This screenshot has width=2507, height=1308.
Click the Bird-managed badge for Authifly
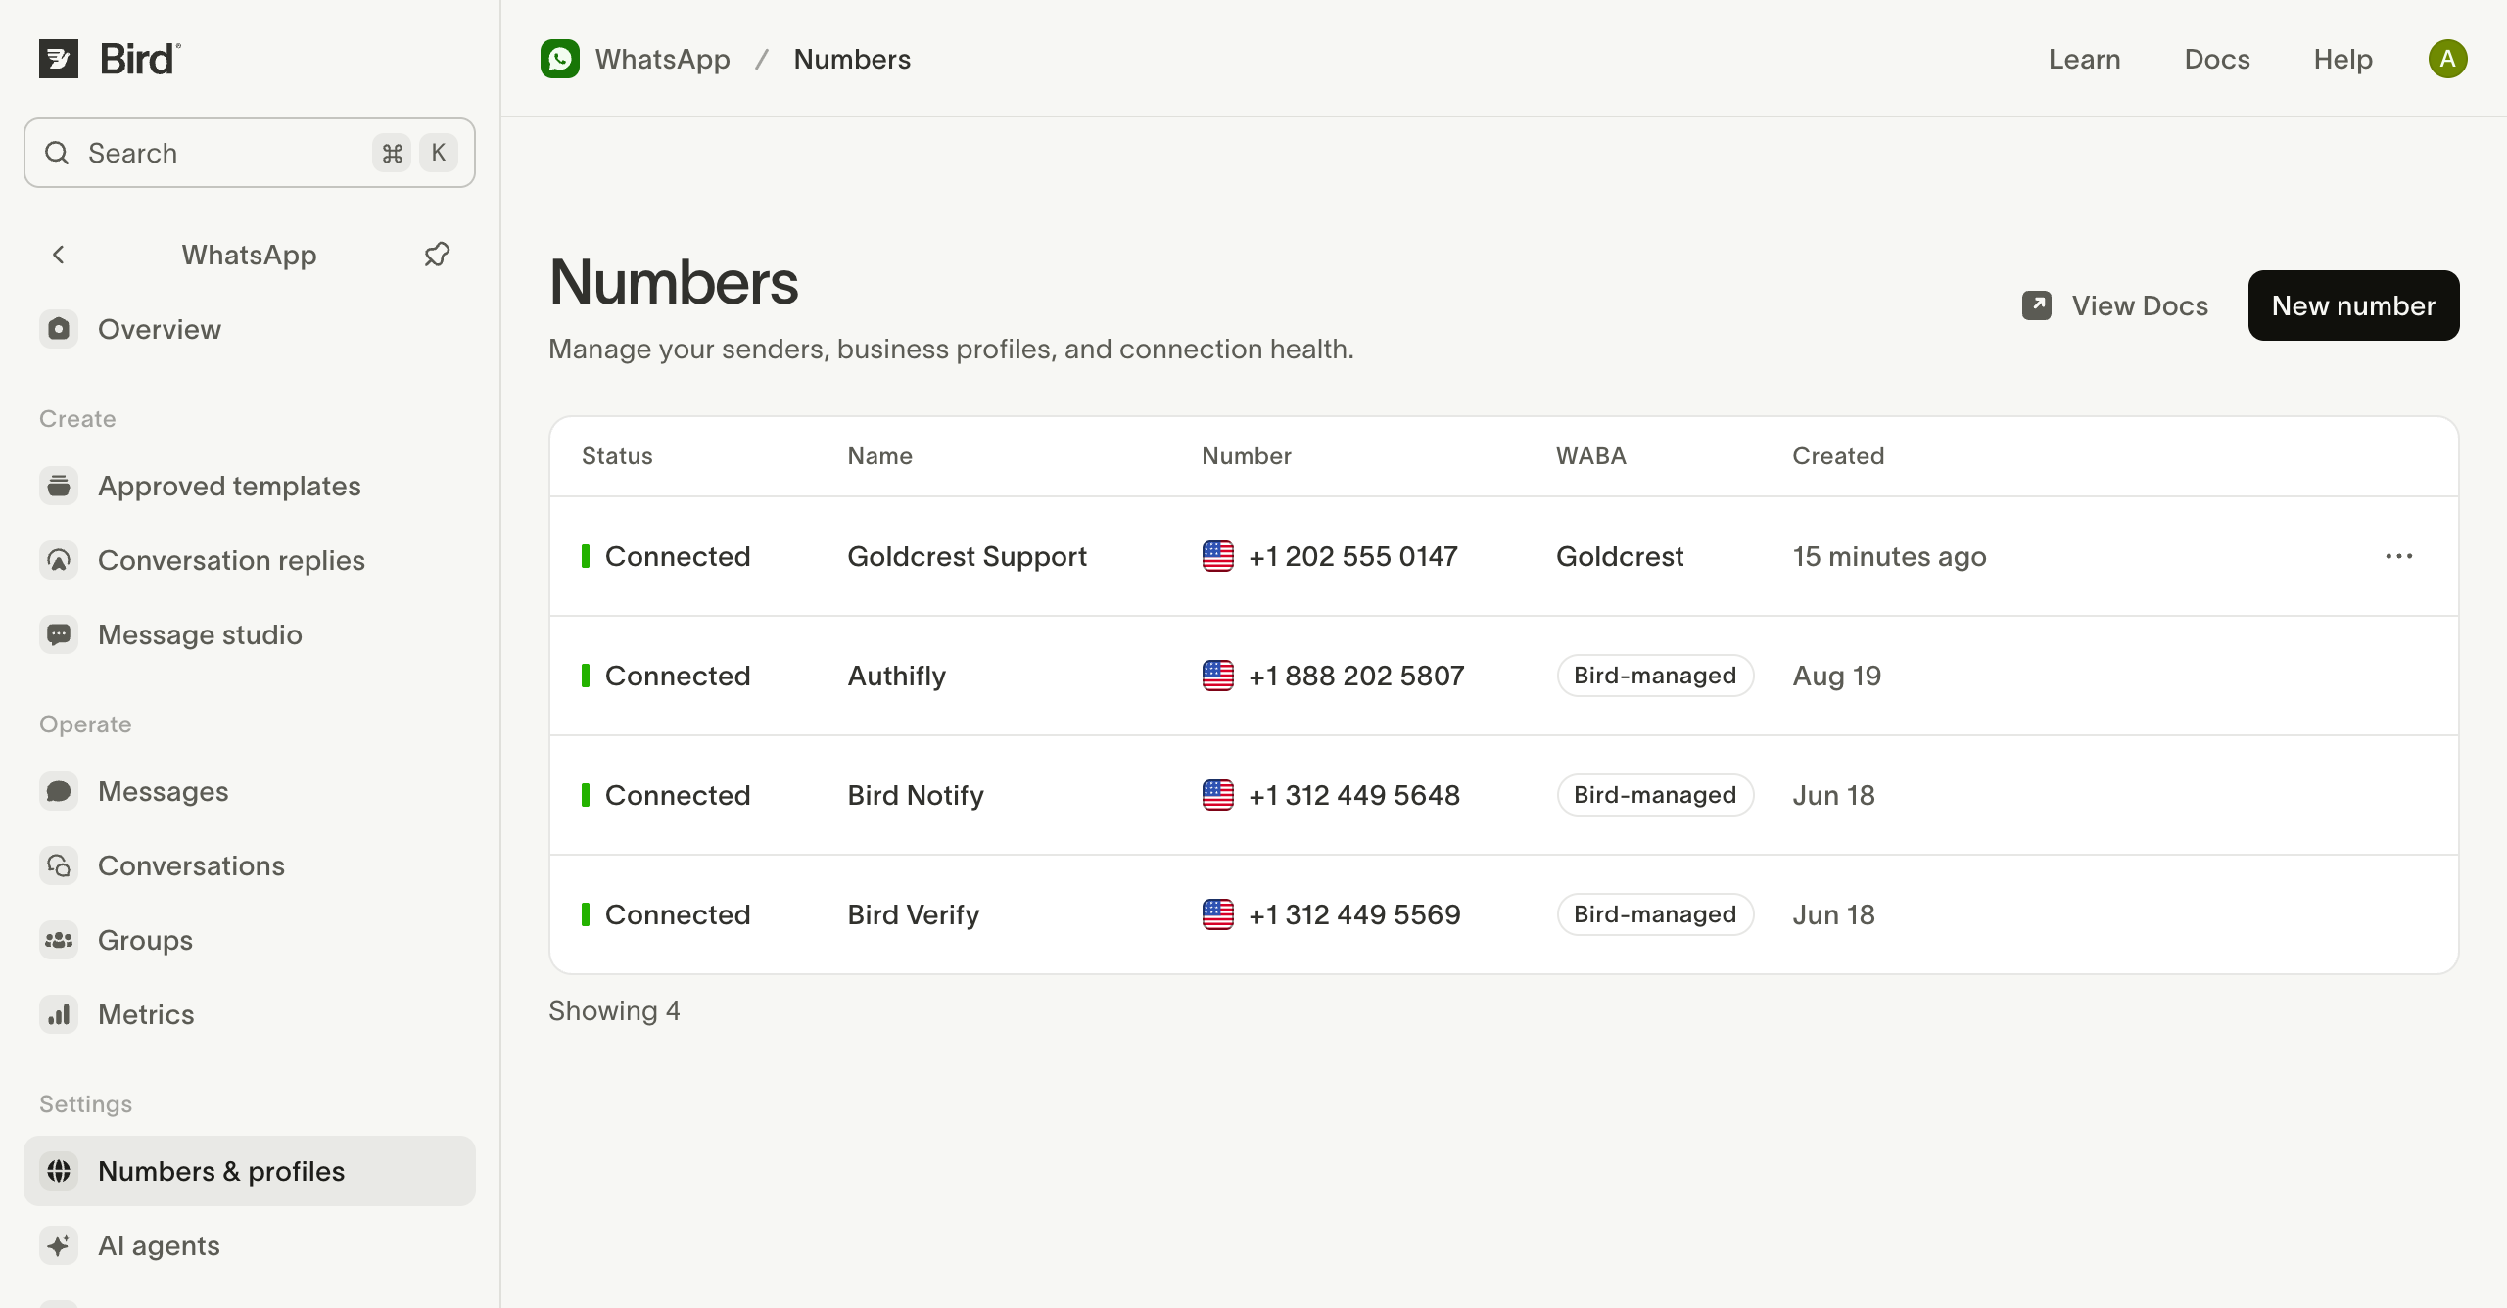[1655, 676]
